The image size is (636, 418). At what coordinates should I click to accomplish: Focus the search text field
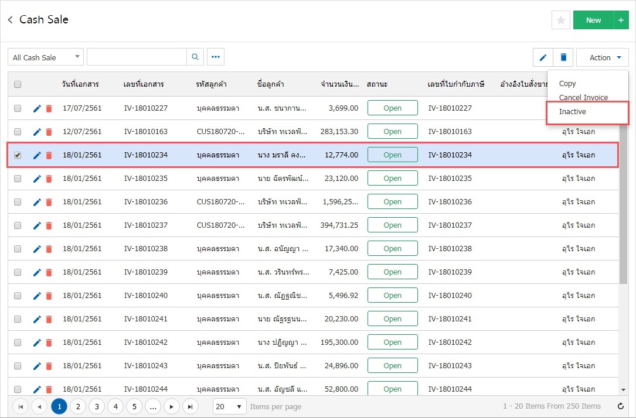(x=137, y=57)
